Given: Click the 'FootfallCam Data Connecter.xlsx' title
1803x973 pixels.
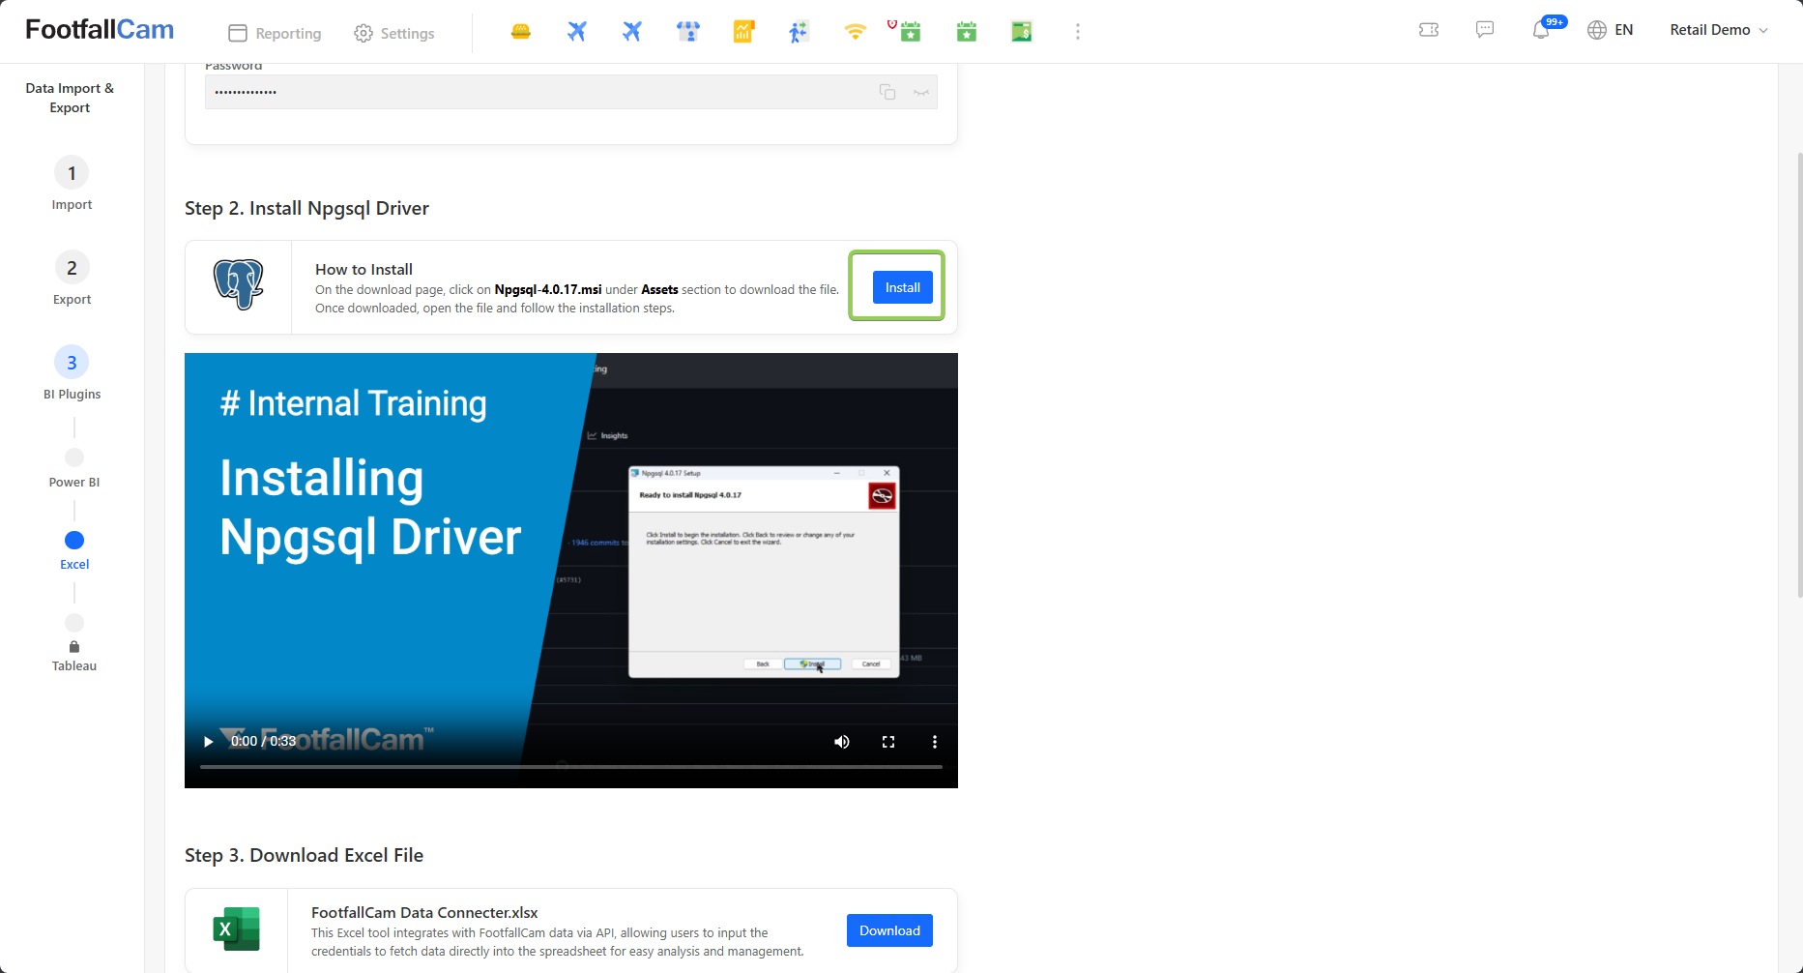Looking at the screenshot, I should [x=424, y=912].
